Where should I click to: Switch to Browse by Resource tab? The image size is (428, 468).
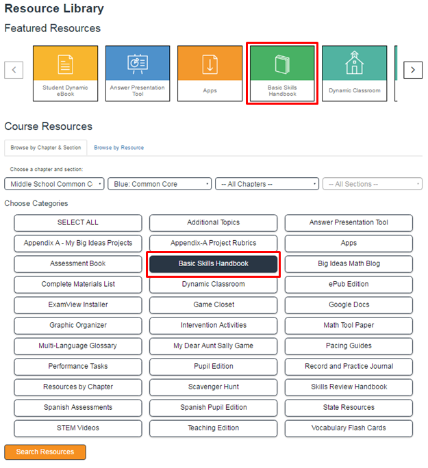(x=118, y=148)
